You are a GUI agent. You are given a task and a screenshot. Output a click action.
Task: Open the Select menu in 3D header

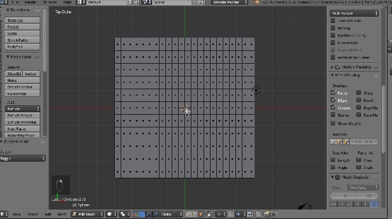32,214
